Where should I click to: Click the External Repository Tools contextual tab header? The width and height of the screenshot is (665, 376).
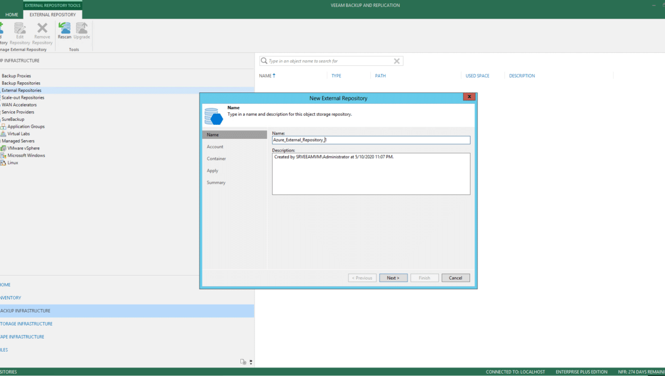(53, 5)
